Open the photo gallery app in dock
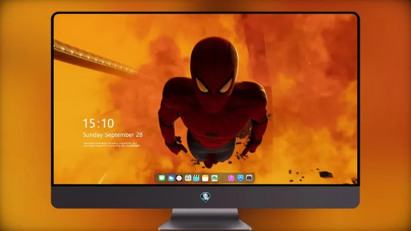 pyautogui.click(x=214, y=178)
